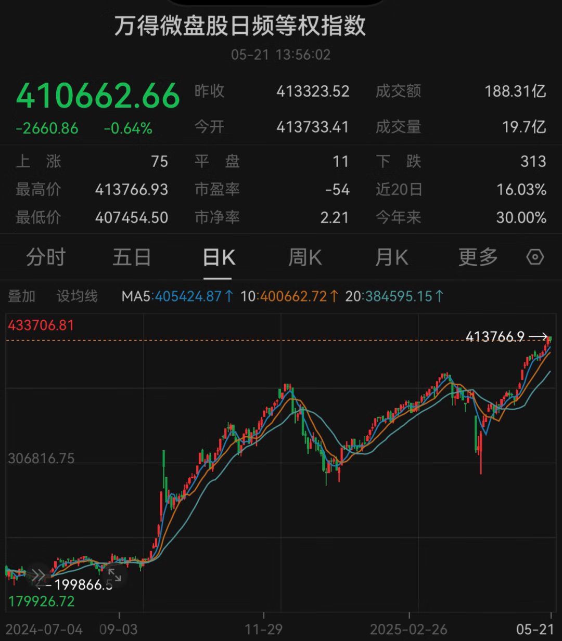Tap the 今年来 label

click(399, 218)
